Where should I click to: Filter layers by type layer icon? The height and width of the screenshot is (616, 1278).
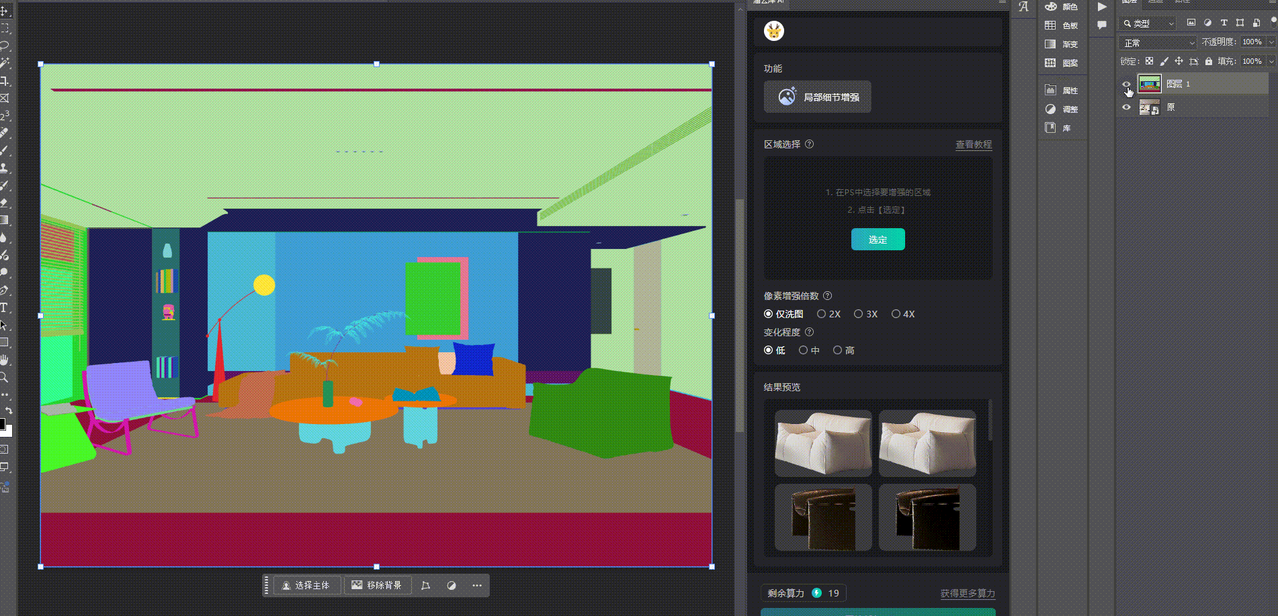click(x=1224, y=23)
